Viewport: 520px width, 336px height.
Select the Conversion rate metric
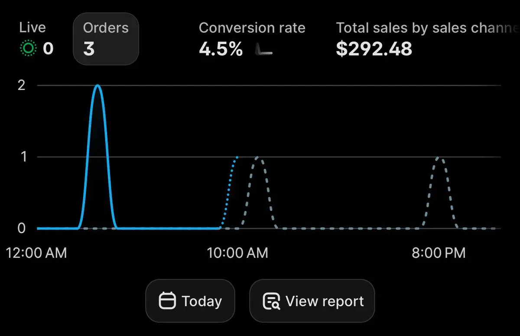click(252, 39)
